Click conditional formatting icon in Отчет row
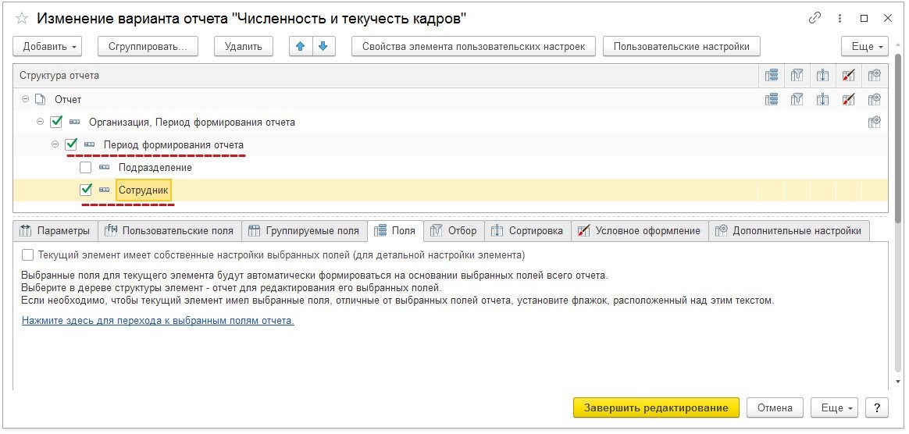909x434 pixels. coord(849,99)
